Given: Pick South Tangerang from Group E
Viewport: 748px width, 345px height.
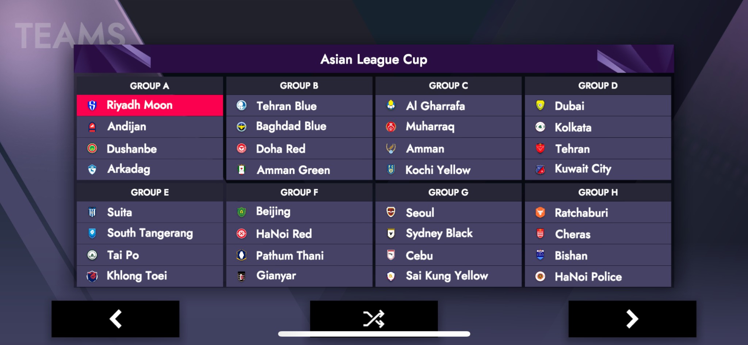Looking at the screenshot, I should point(150,233).
